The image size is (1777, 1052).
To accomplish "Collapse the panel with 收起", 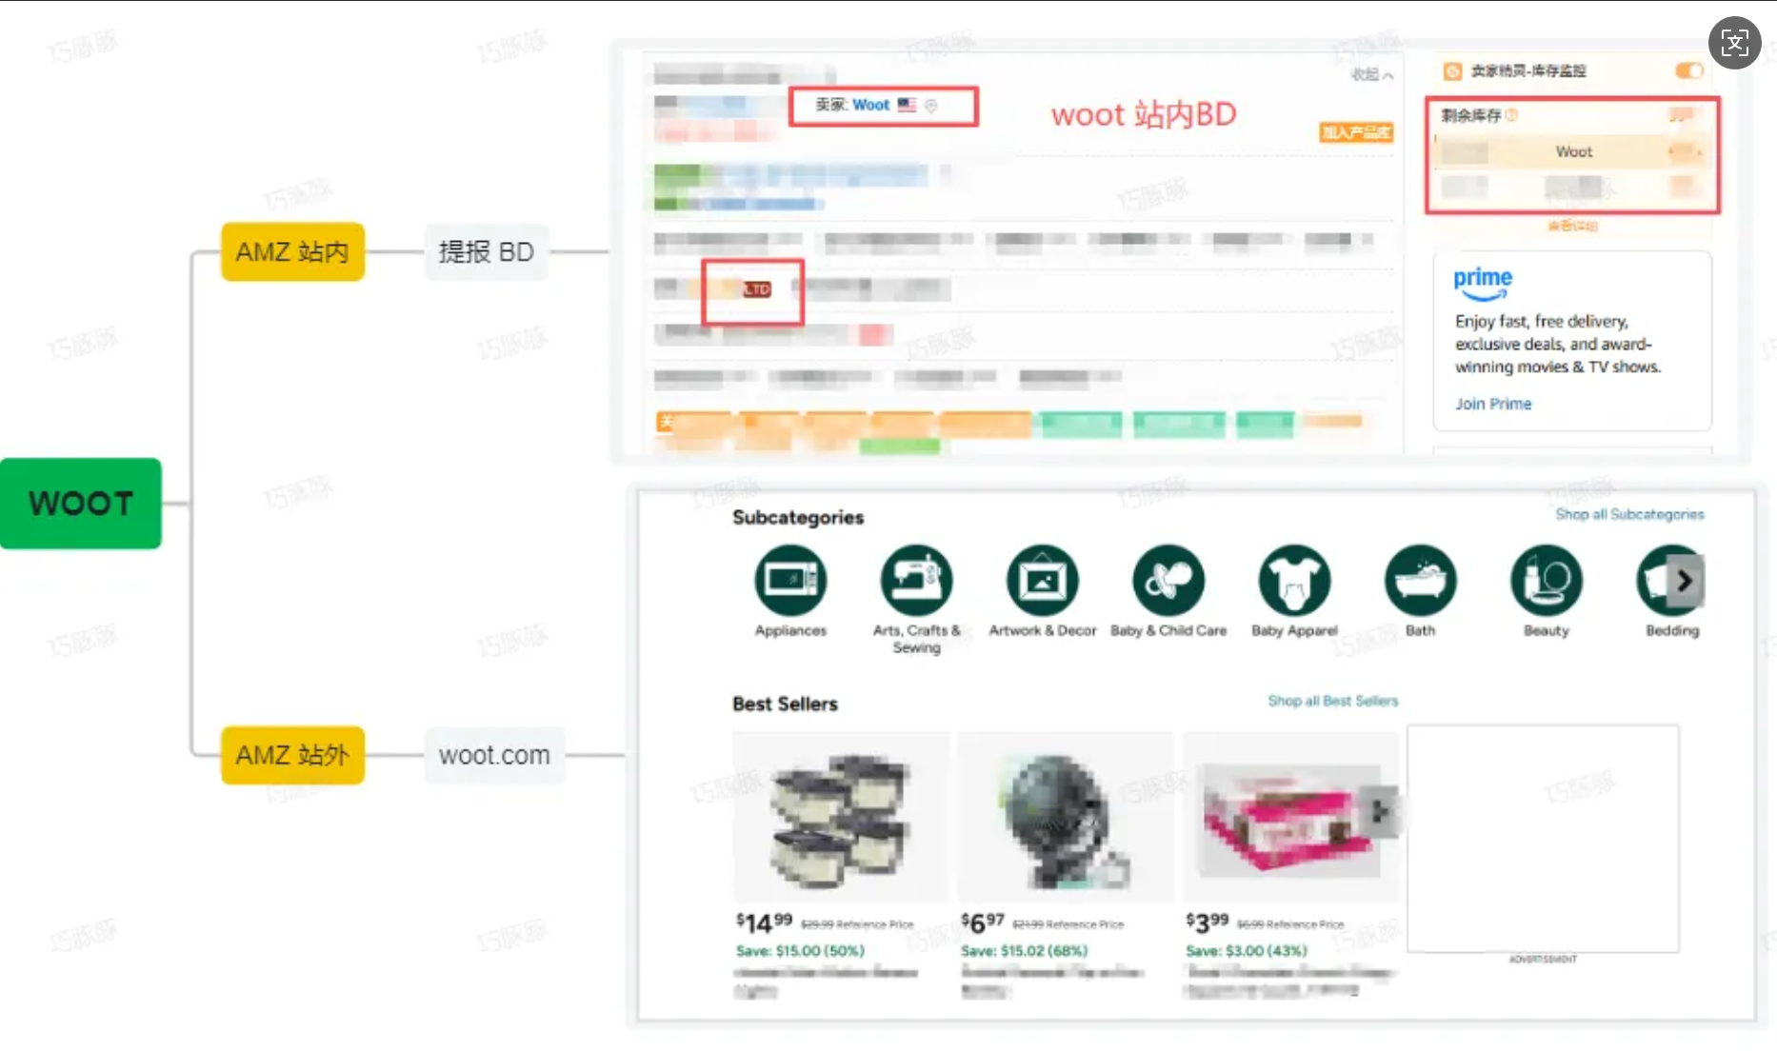I will point(1372,74).
